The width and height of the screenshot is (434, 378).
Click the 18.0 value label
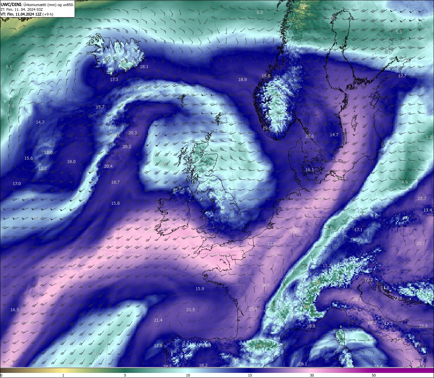71,162
